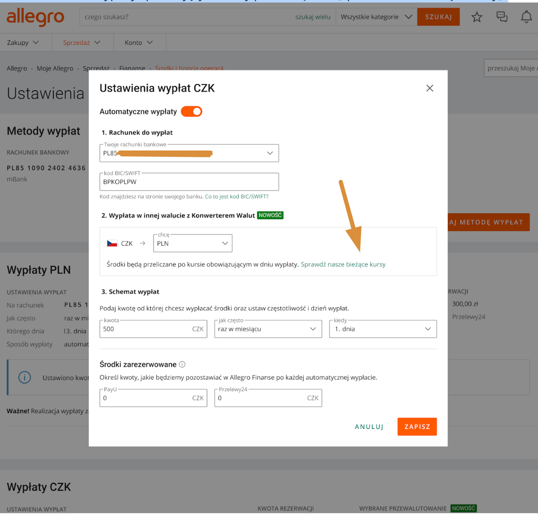Screen dimensions: 538x514
Task: Click the kod BIC/SWIFT input field
Action: 189,182
